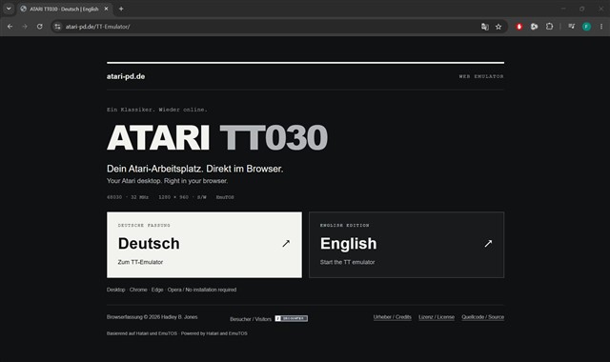Click the 'Besucher / Visitors' label
This screenshot has height=362, width=610.
coord(251,319)
